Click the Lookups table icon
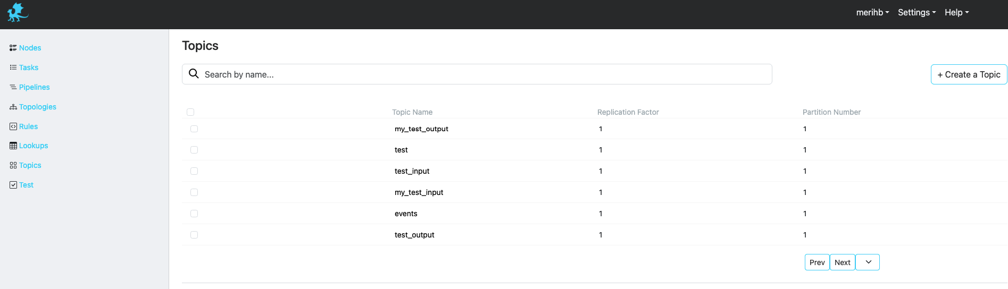Image resolution: width=1008 pixels, height=289 pixels. click(x=13, y=146)
